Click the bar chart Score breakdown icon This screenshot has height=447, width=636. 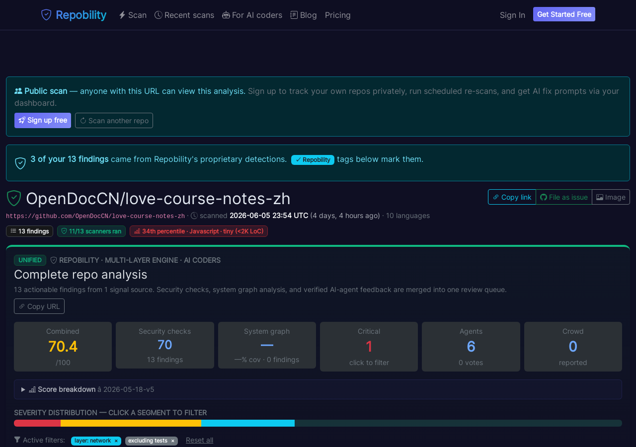[x=32, y=389]
